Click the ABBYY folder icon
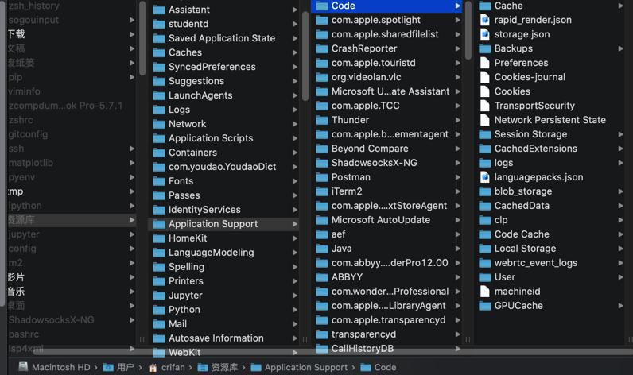633x375 pixels. 322,277
